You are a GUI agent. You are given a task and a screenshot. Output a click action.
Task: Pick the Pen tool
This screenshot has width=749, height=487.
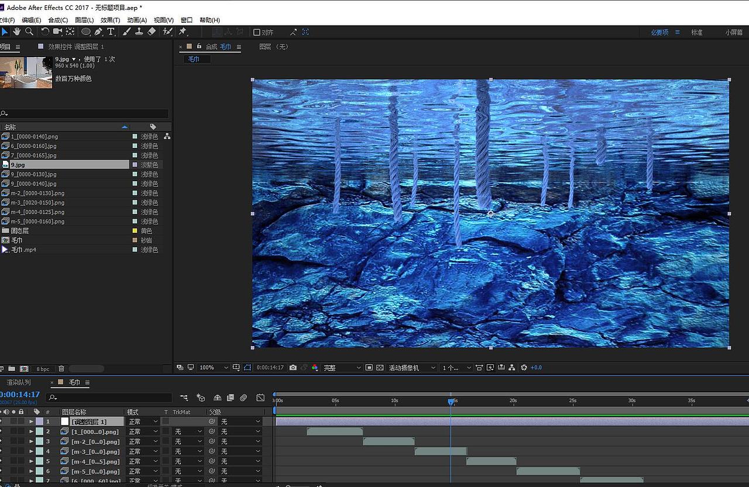98,32
